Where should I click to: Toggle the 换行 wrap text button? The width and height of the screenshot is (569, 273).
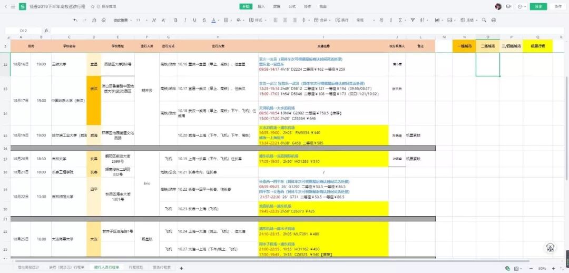342,21
